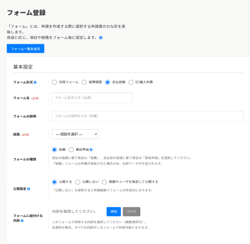Image resolution: width=250 pixels, height=244 pixels.
Task: Choose the 経費精算 form type
Action: (84, 82)
